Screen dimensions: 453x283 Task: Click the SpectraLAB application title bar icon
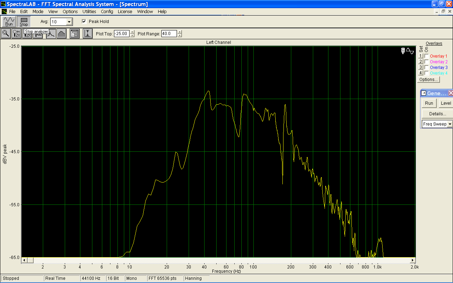click(3, 4)
